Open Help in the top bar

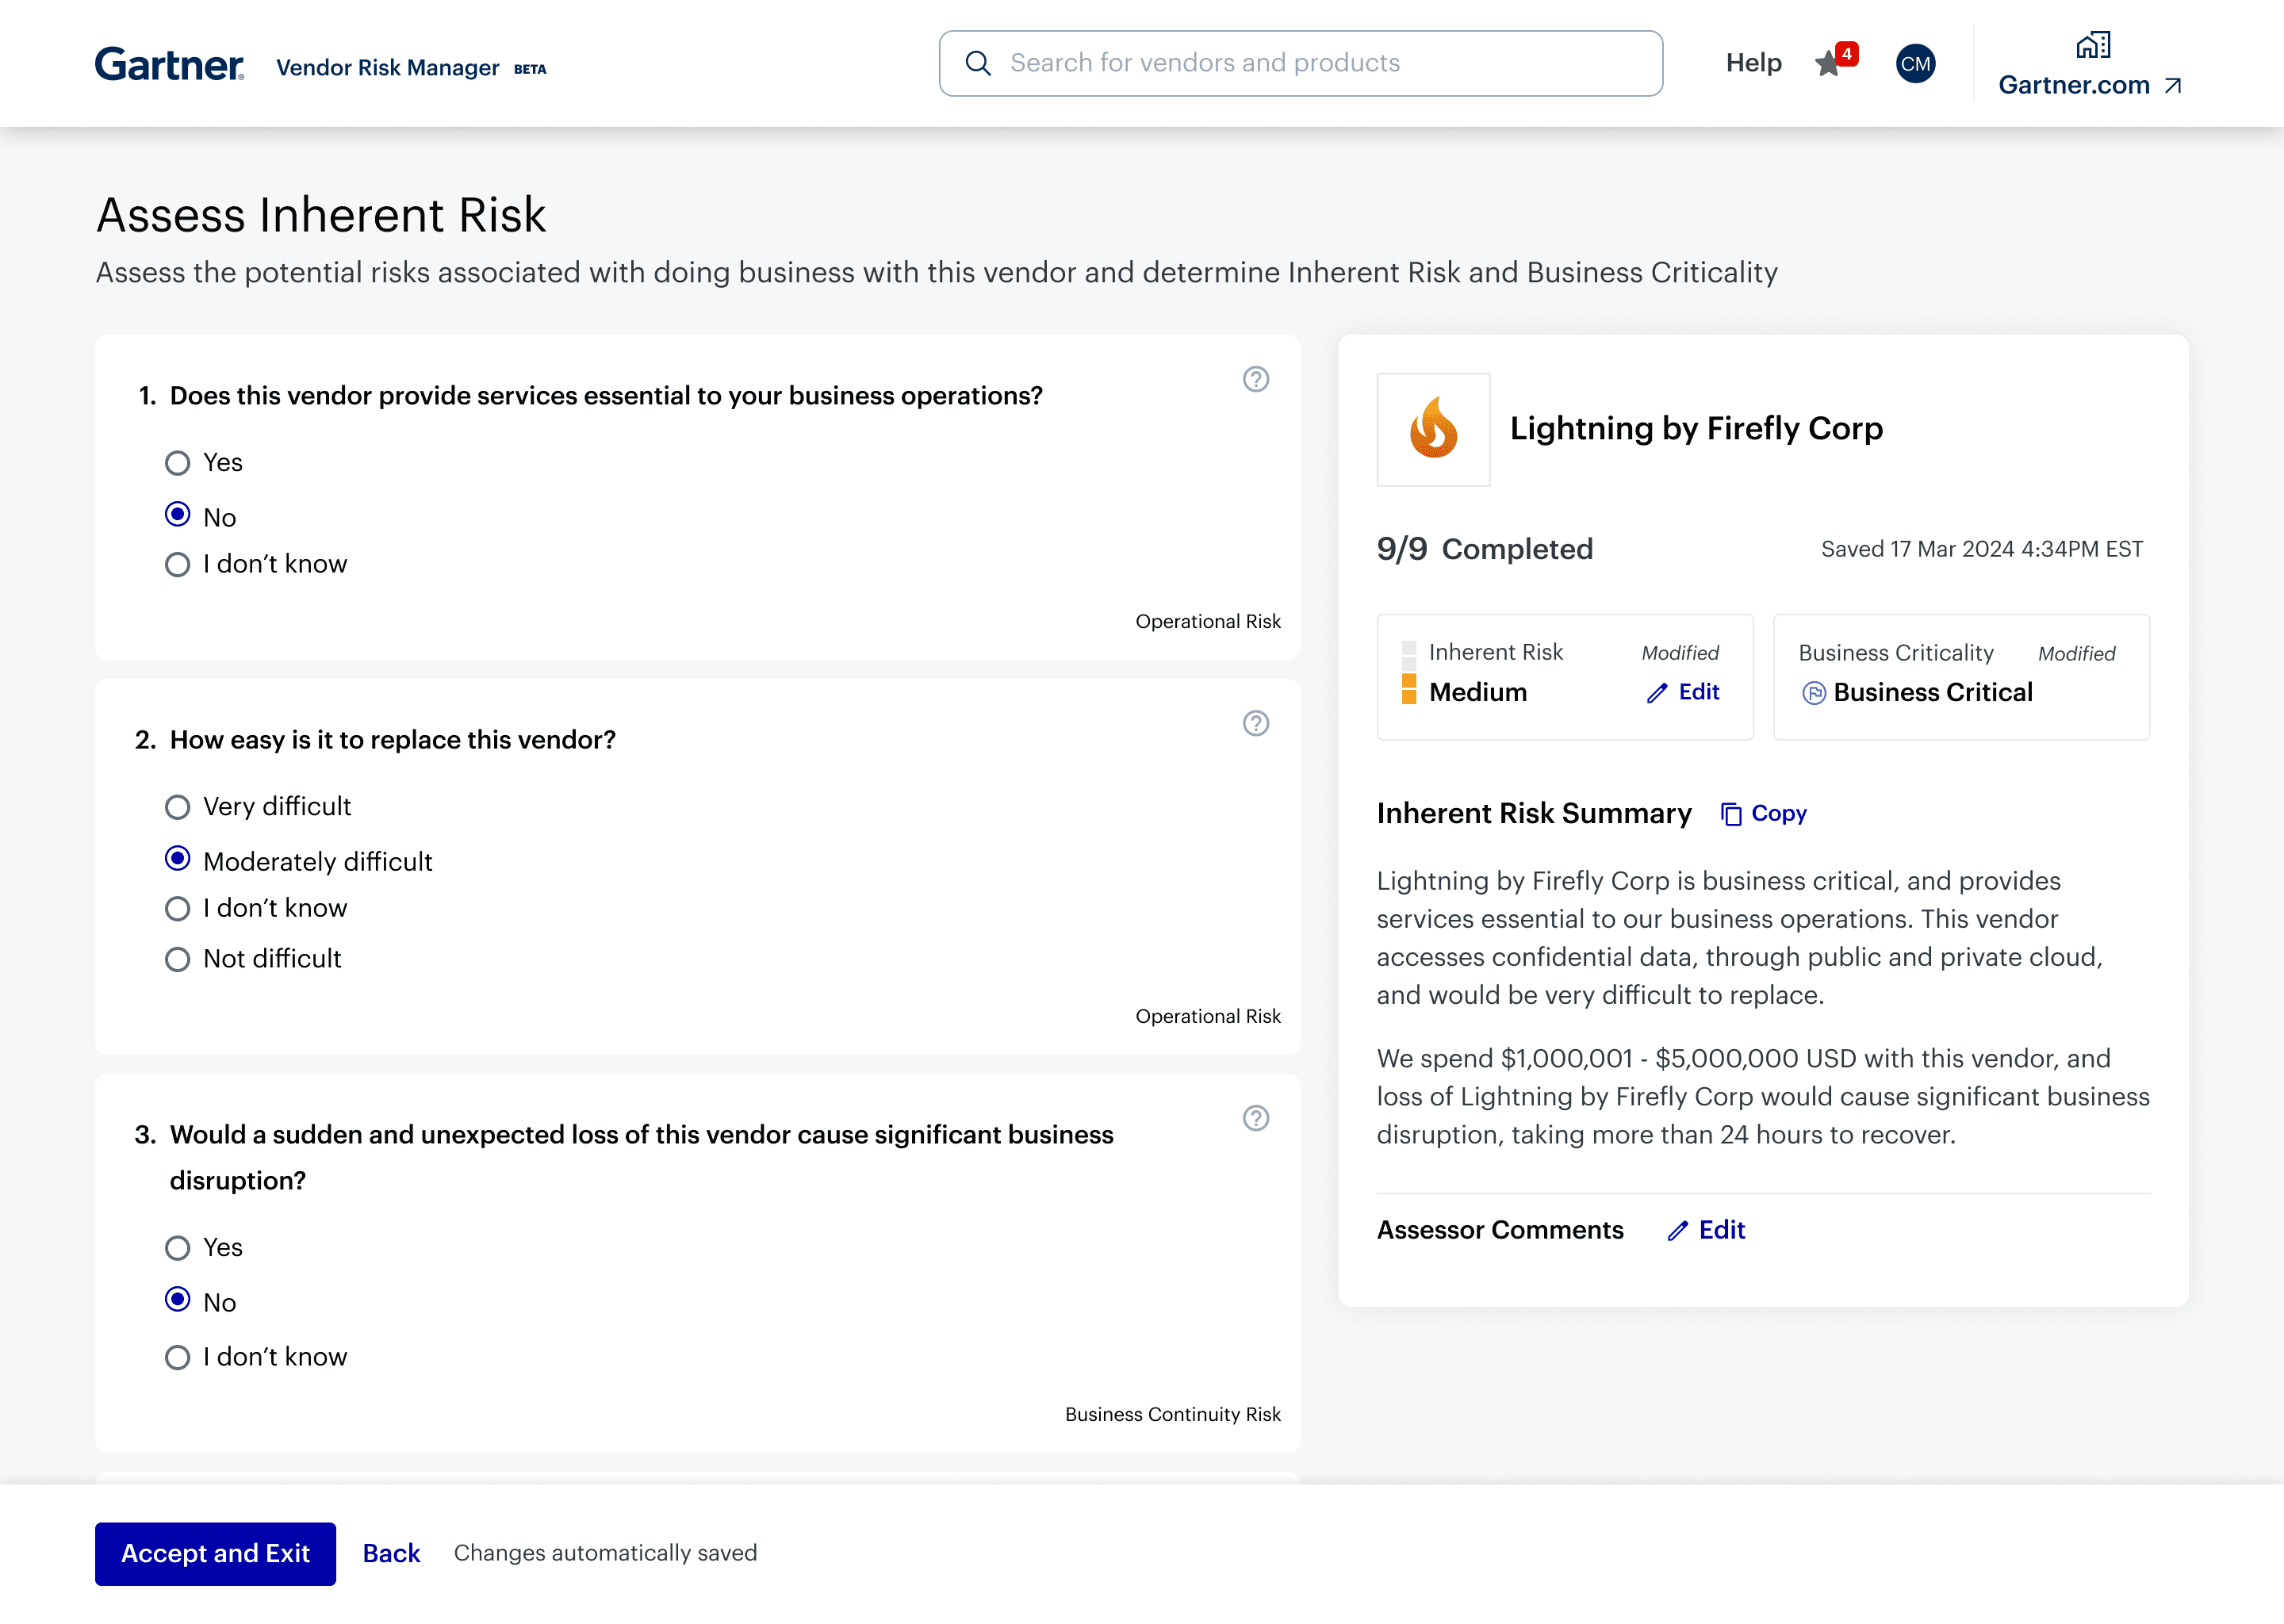1753,63
